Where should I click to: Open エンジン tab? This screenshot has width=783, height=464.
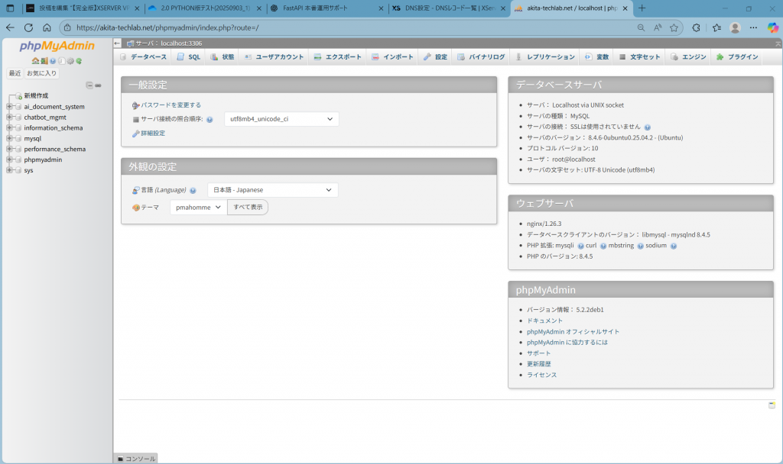[689, 56]
